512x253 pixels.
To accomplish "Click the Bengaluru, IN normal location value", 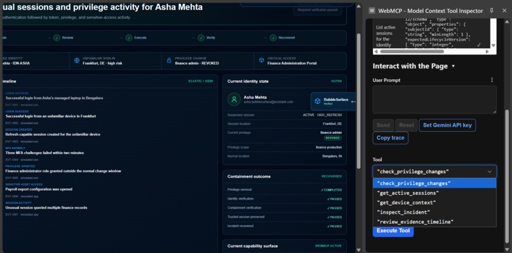I will coord(332,156).
